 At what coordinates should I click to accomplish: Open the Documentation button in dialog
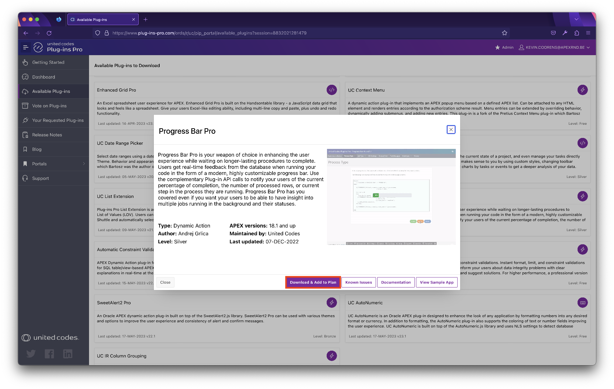tap(396, 282)
